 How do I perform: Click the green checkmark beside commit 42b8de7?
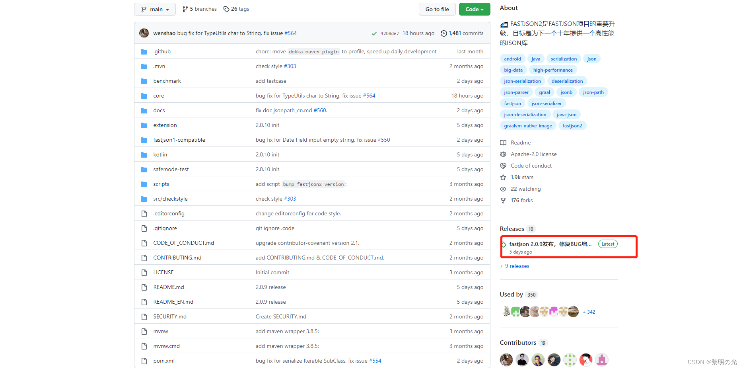tap(374, 33)
